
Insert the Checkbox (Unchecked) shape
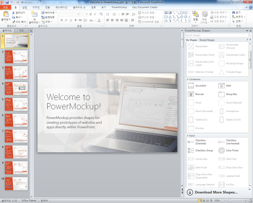[229, 142]
